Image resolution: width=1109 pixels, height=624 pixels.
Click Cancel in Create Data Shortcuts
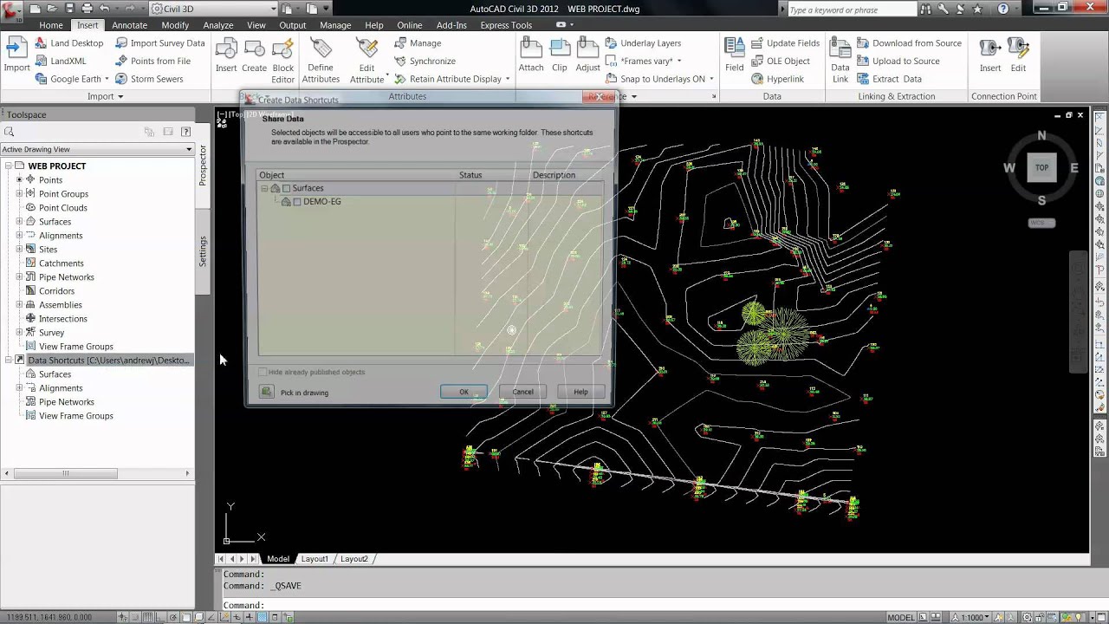[522, 392]
